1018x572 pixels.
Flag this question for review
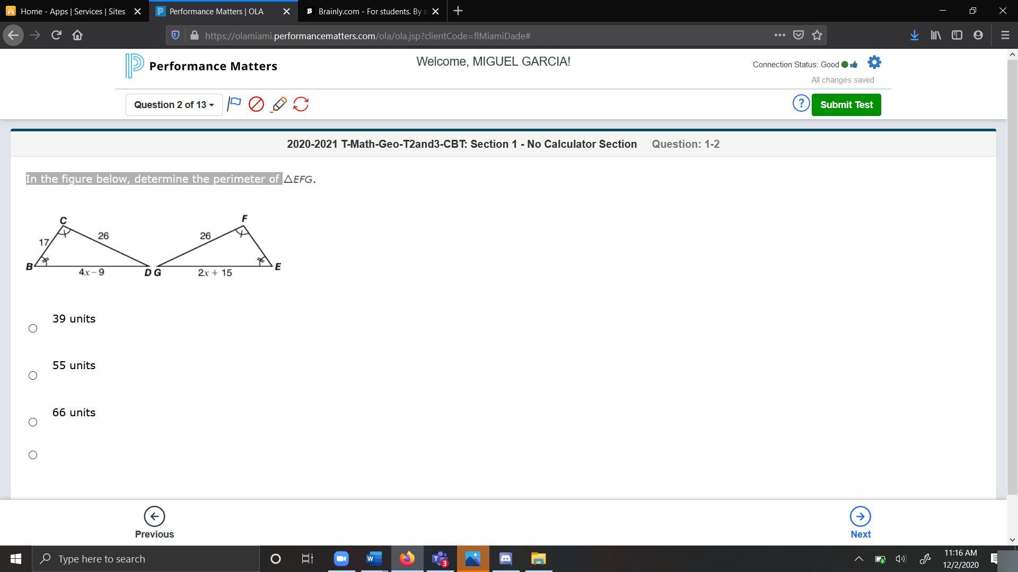(x=234, y=104)
